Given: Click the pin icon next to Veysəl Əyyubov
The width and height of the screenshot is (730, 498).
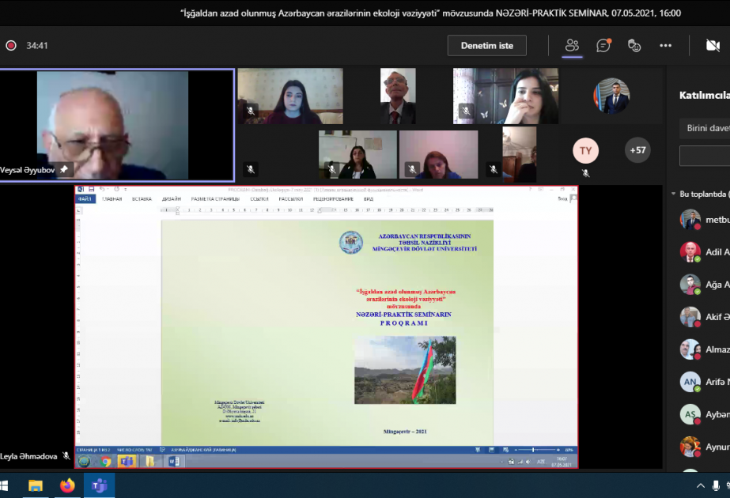Looking at the screenshot, I should (64, 169).
